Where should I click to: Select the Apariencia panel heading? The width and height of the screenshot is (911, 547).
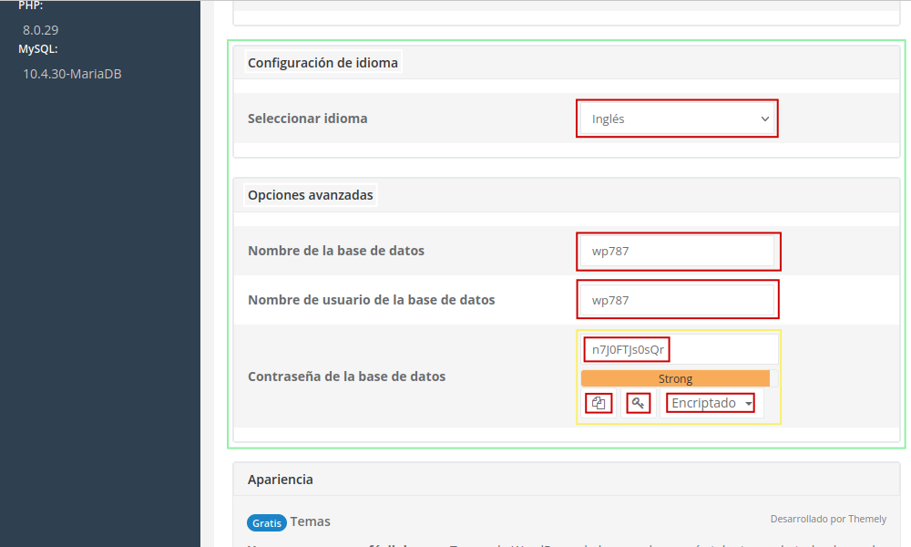[x=280, y=480]
